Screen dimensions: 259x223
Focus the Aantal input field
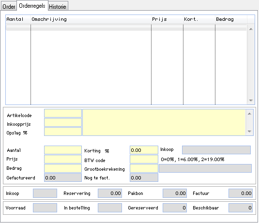coord(63,150)
